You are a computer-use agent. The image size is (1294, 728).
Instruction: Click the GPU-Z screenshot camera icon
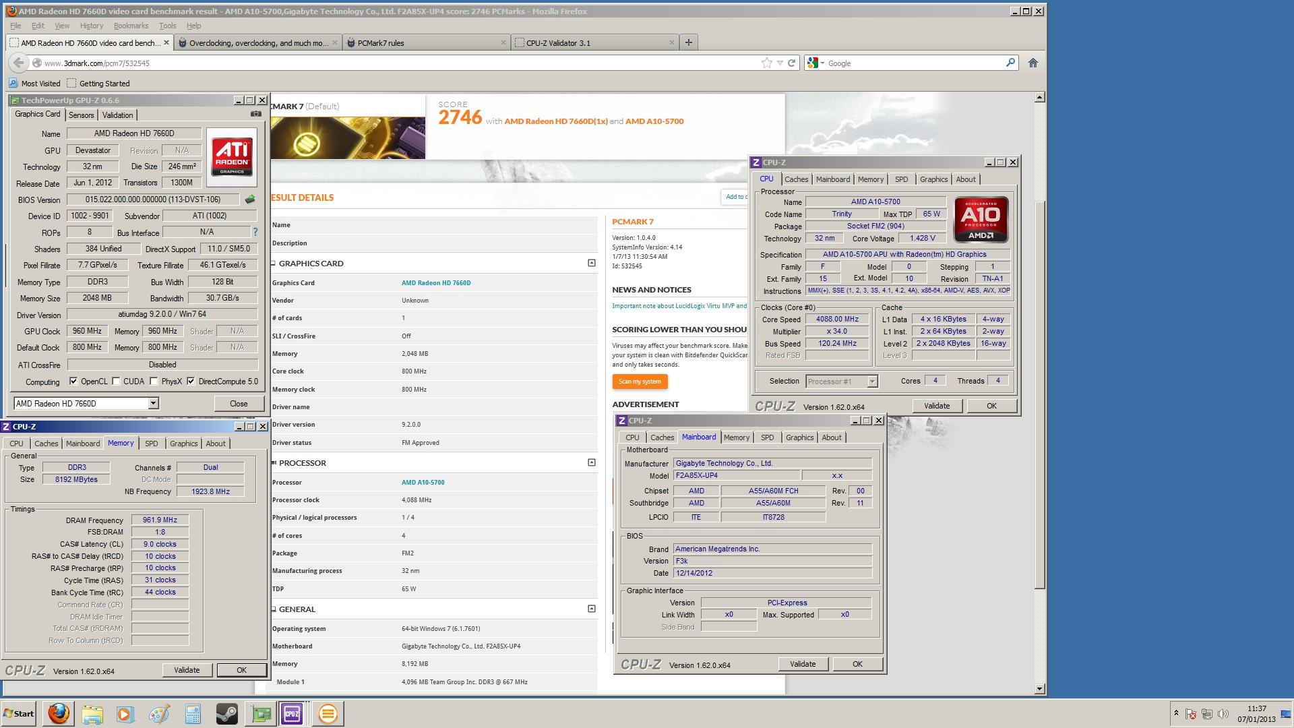click(x=255, y=114)
